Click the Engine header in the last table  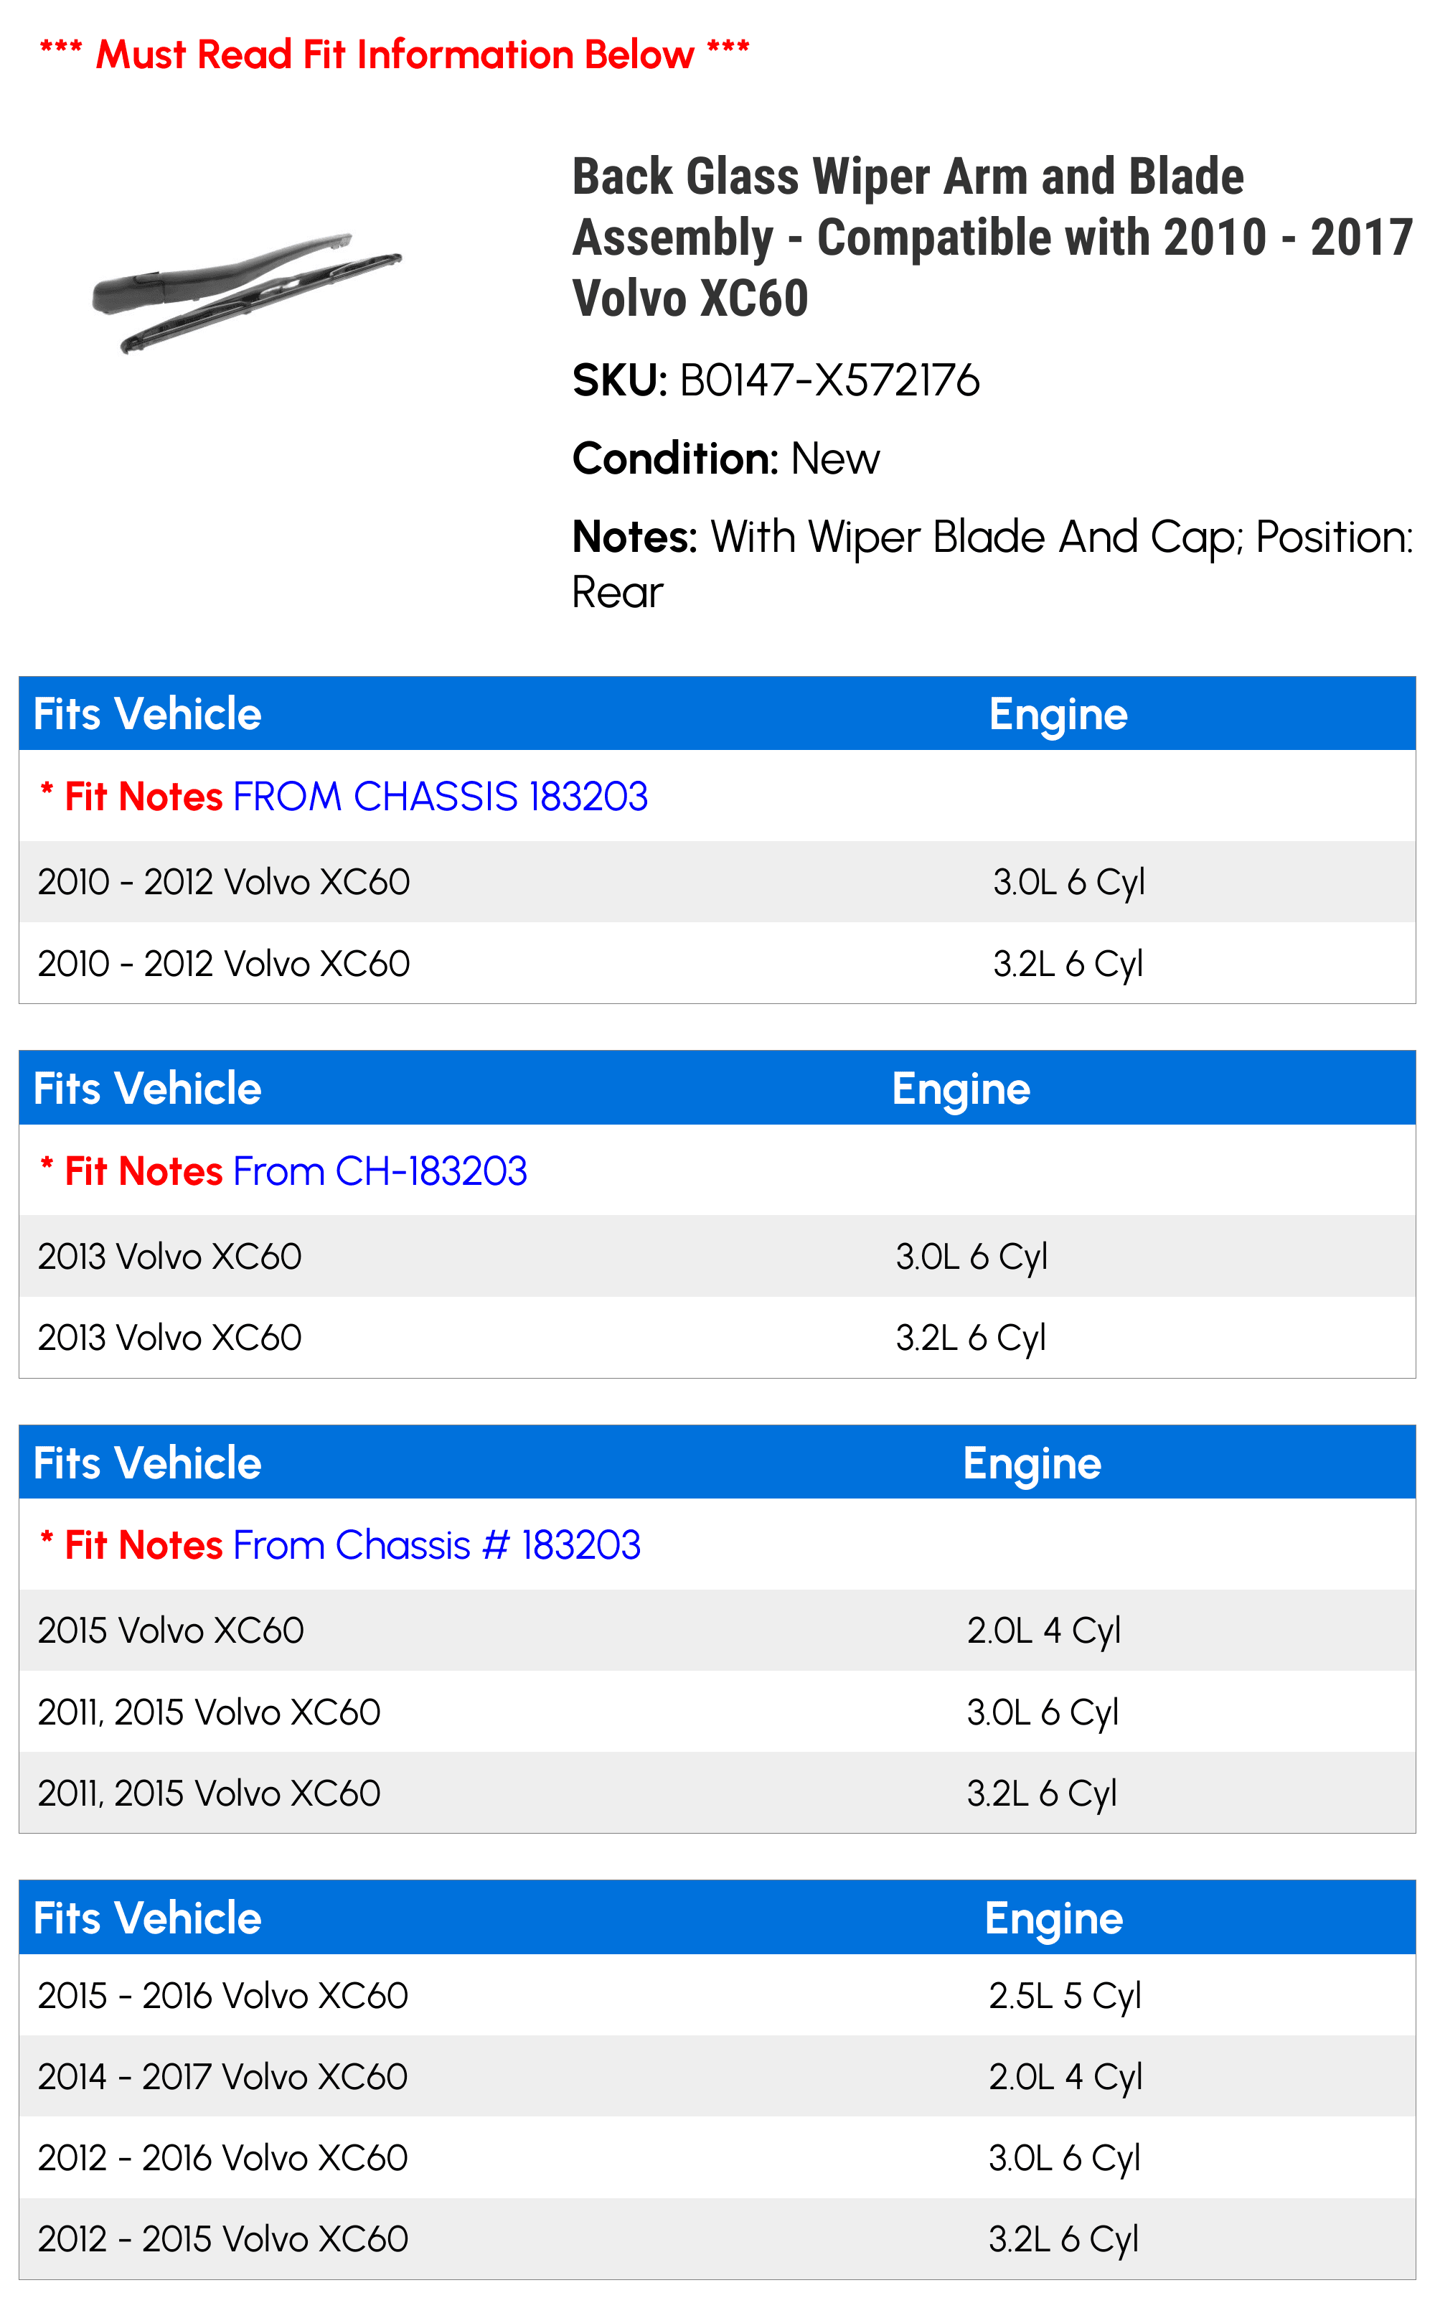tap(1053, 1919)
